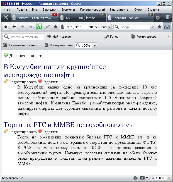Go back with the Back arrow
Viewport: 173px width, 182px height.
click(x=14, y=27)
